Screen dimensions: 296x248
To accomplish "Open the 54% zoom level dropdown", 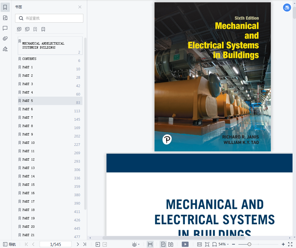I will point(224,244).
